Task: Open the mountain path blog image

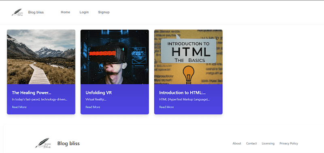Action: point(41,57)
